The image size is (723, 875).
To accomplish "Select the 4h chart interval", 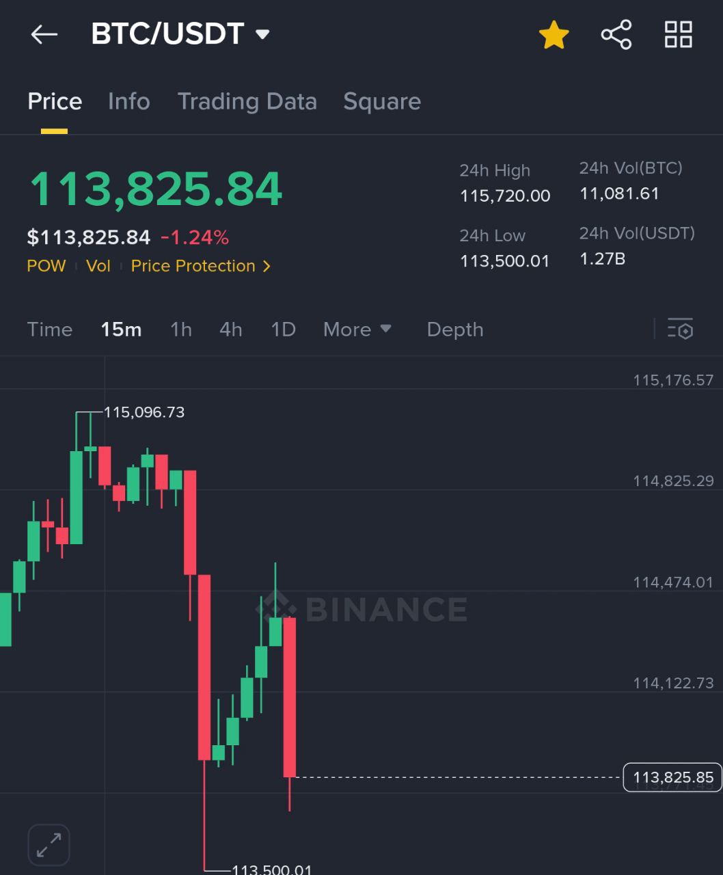I will (231, 329).
